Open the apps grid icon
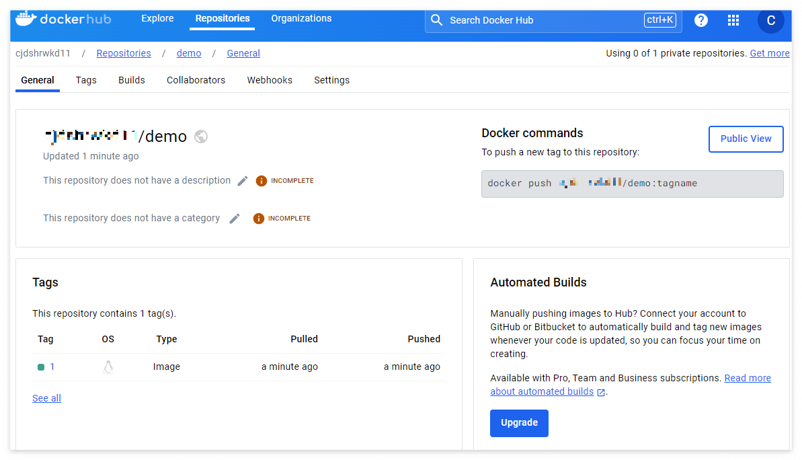This screenshot has height=460, width=802. (x=733, y=20)
